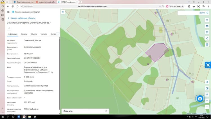This screenshot has height=119, width=211.
Task: Select cadastral number 36:07:0700001:357 value
Action: [32, 58]
